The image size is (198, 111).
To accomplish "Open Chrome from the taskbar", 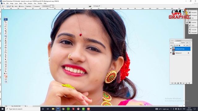I will [x=63, y=109].
